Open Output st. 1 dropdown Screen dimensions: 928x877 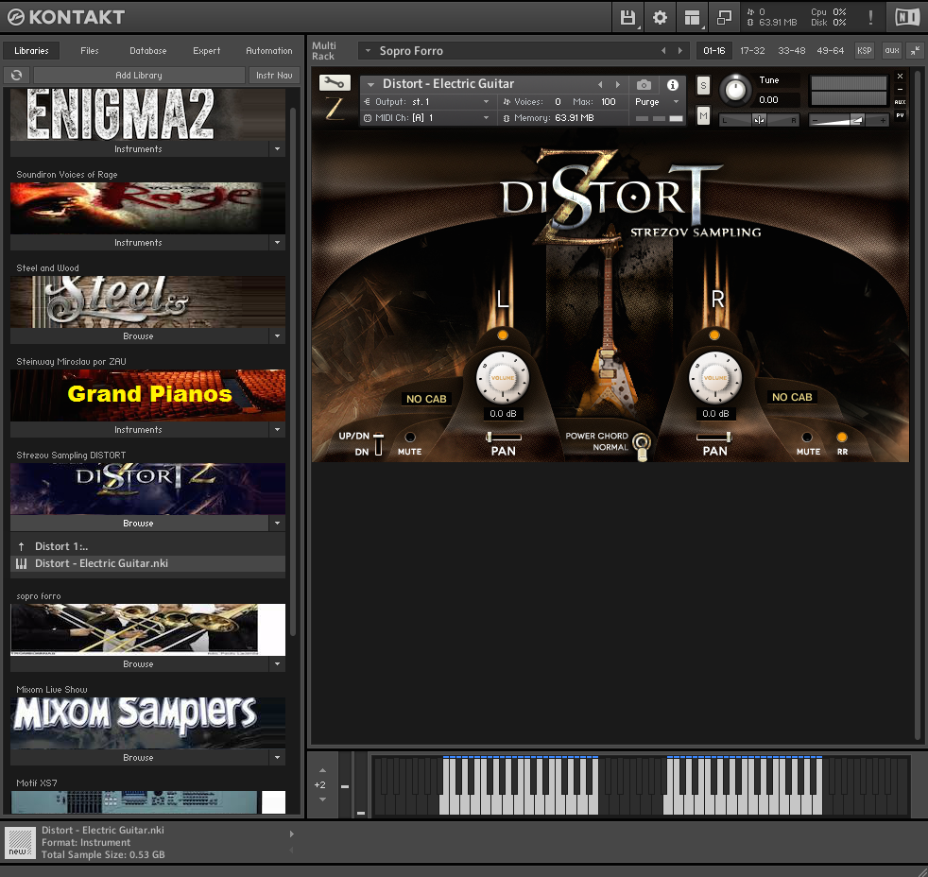click(x=427, y=102)
